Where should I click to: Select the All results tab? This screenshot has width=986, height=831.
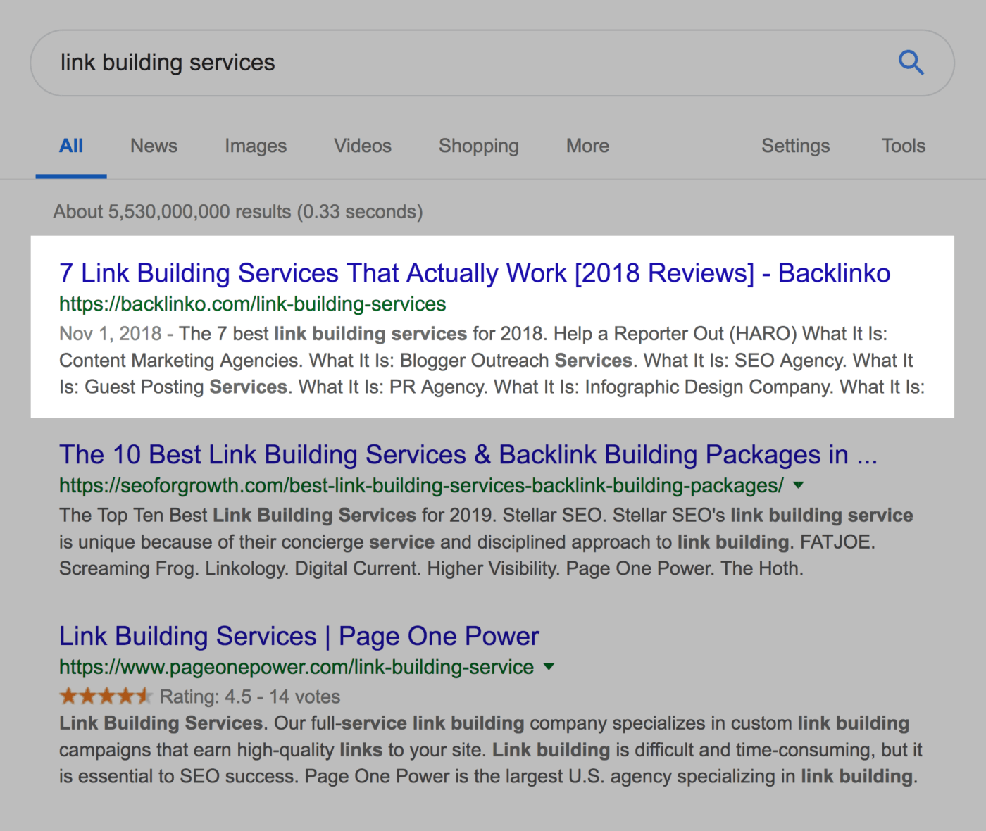71,146
